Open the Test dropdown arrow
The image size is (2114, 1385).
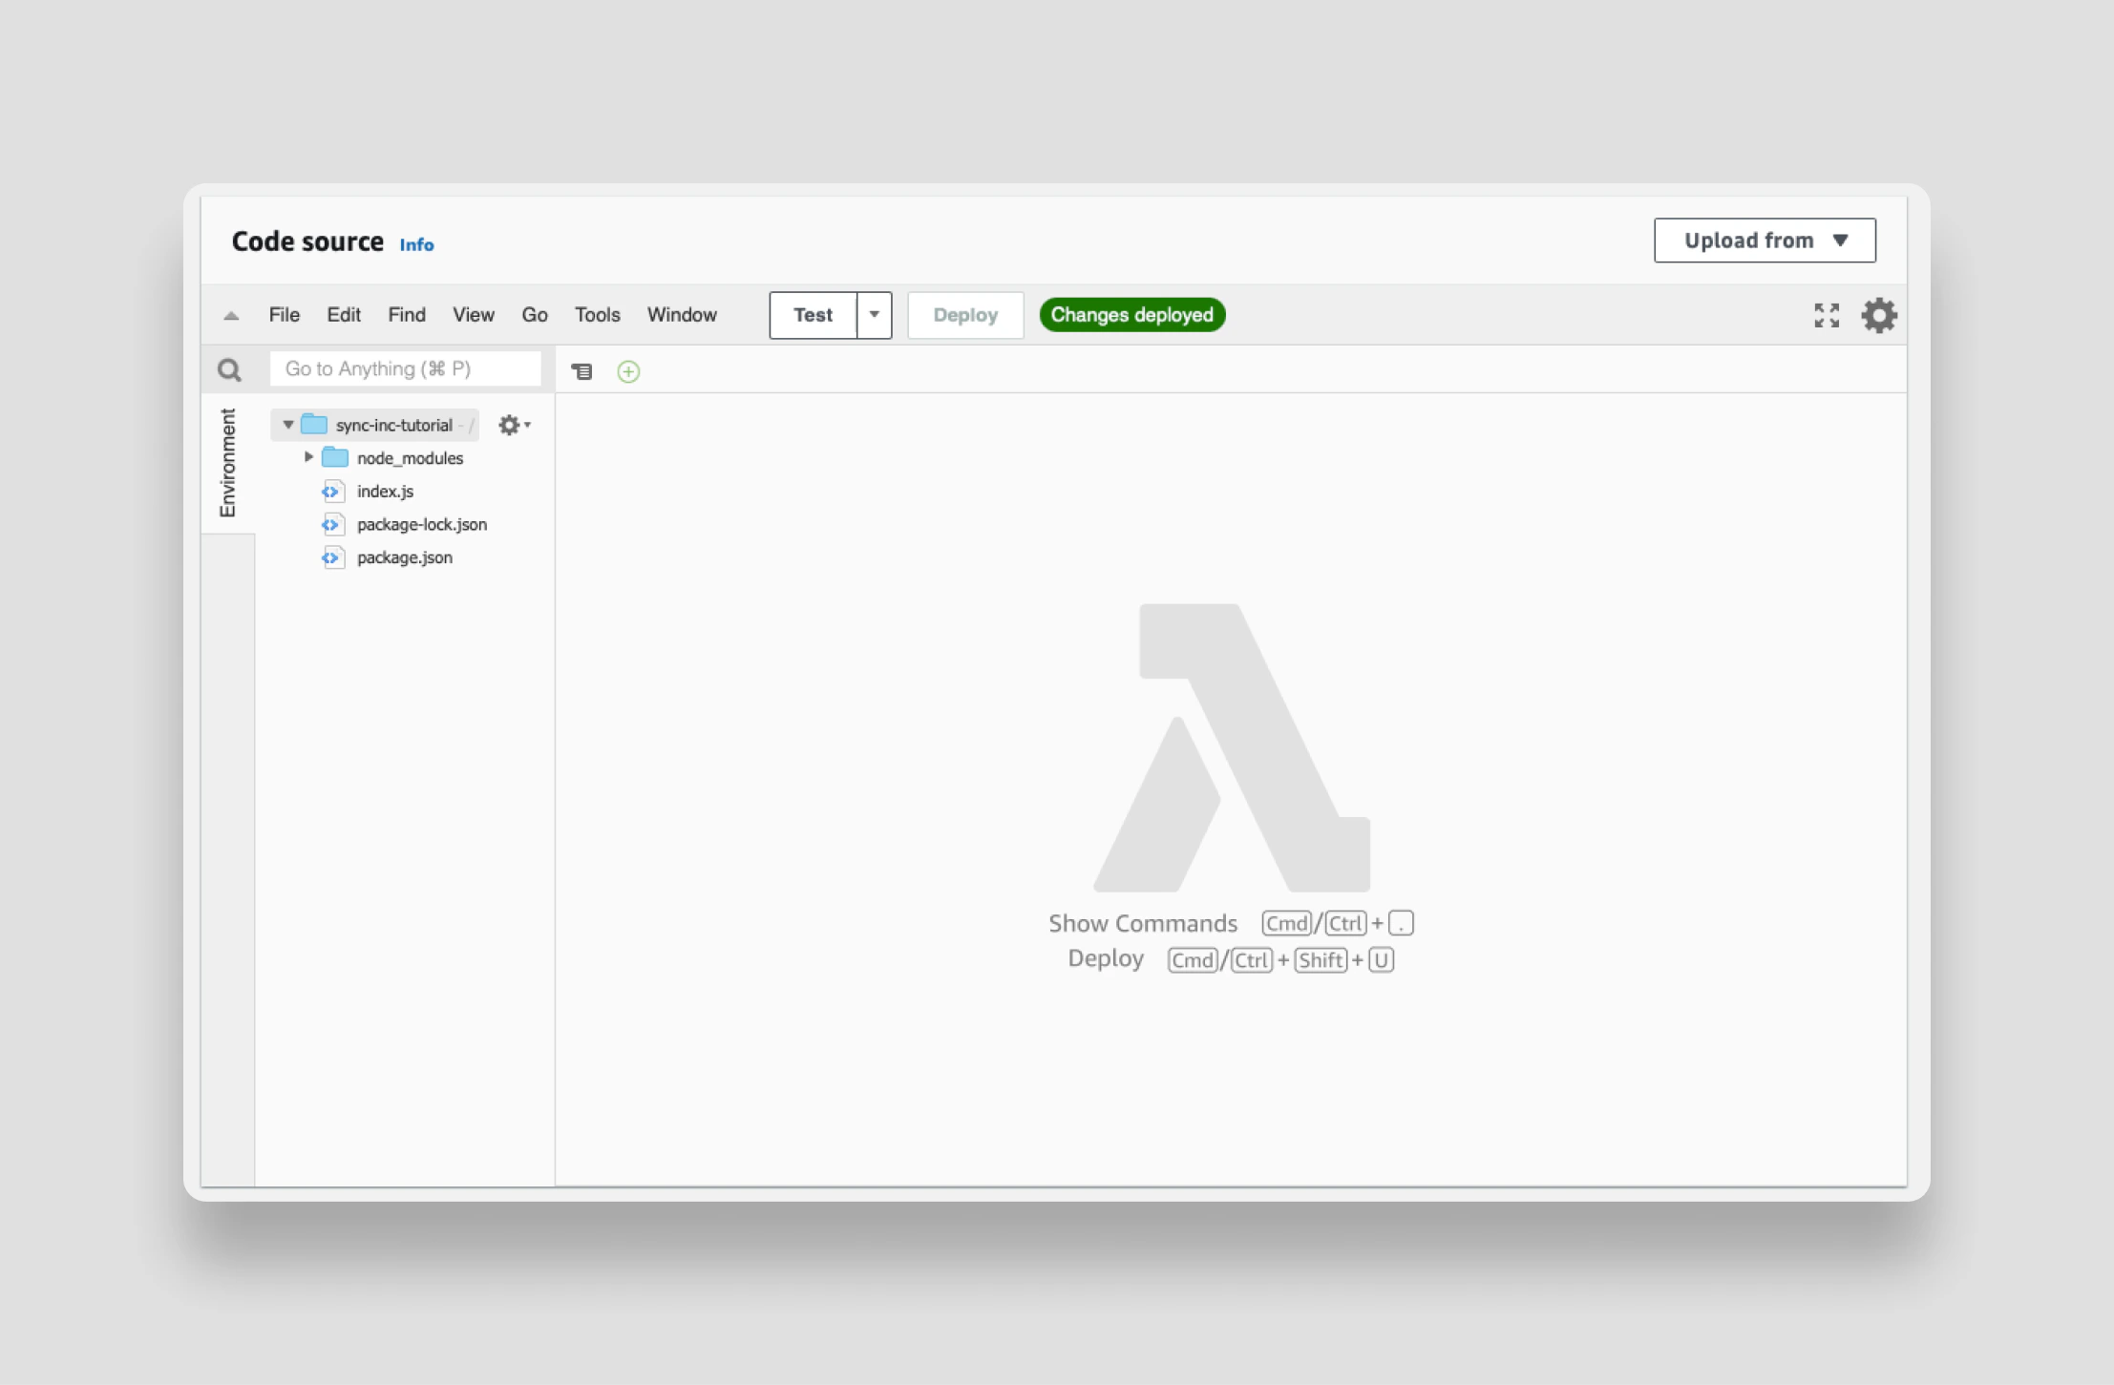pyautogui.click(x=874, y=315)
